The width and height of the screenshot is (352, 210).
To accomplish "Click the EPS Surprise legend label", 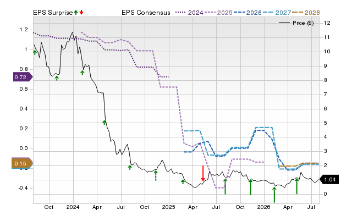I will point(53,13).
